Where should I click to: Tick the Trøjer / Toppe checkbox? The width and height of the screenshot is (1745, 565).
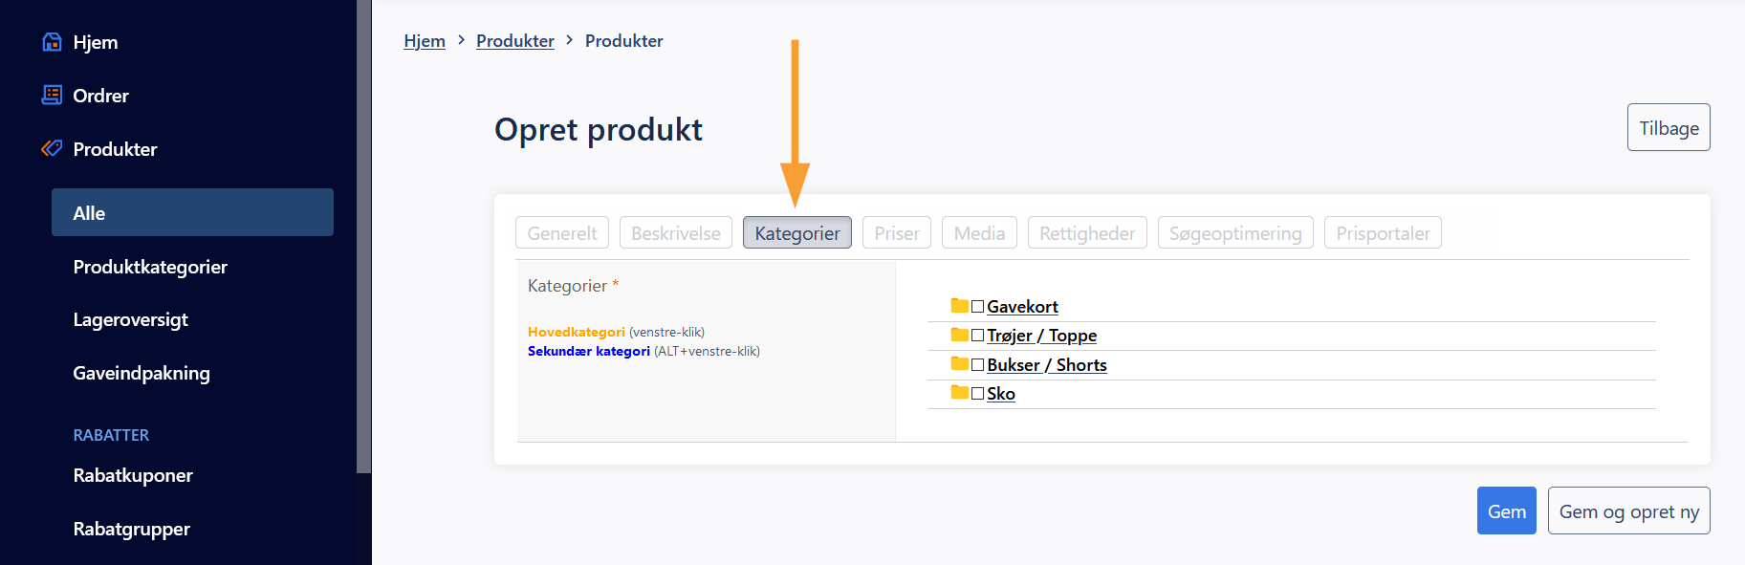point(977,336)
